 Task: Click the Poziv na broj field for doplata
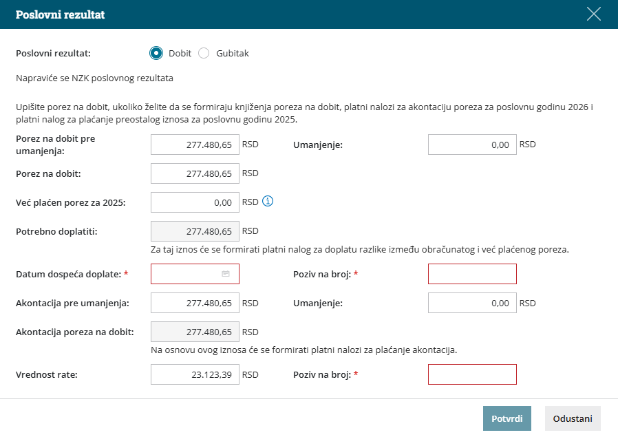coord(471,274)
